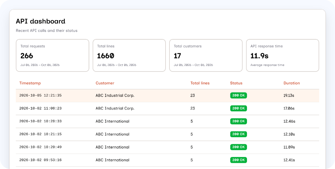Viewport: 335px width, 169px height.
Task: Click the Status column header
Action: (x=236, y=83)
